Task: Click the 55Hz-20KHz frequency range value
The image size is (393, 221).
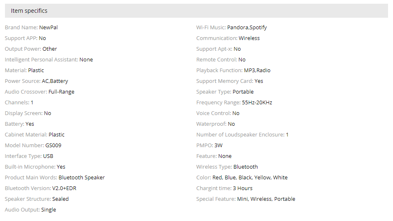Action: click(257, 102)
